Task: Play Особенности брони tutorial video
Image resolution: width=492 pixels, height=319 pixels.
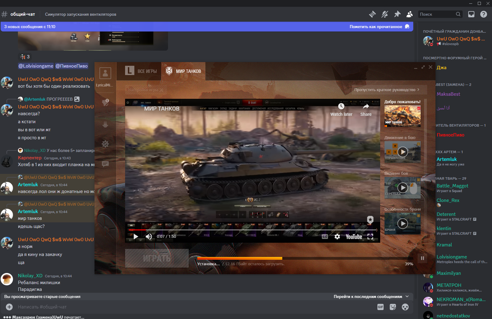Action: (402, 224)
